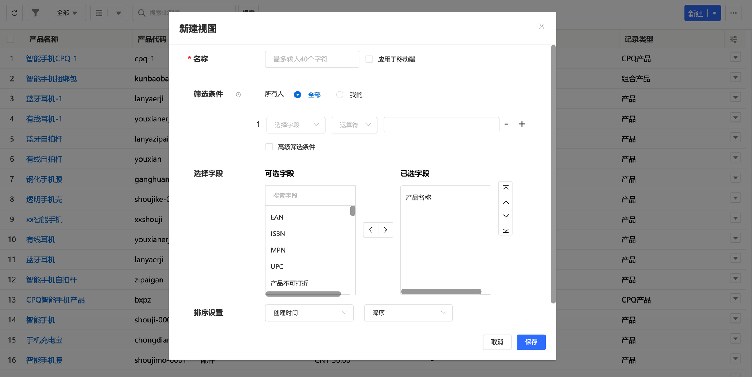Enable the 应用于移动端 checkbox
Screen dimensions: 752x377
point(369,59)
